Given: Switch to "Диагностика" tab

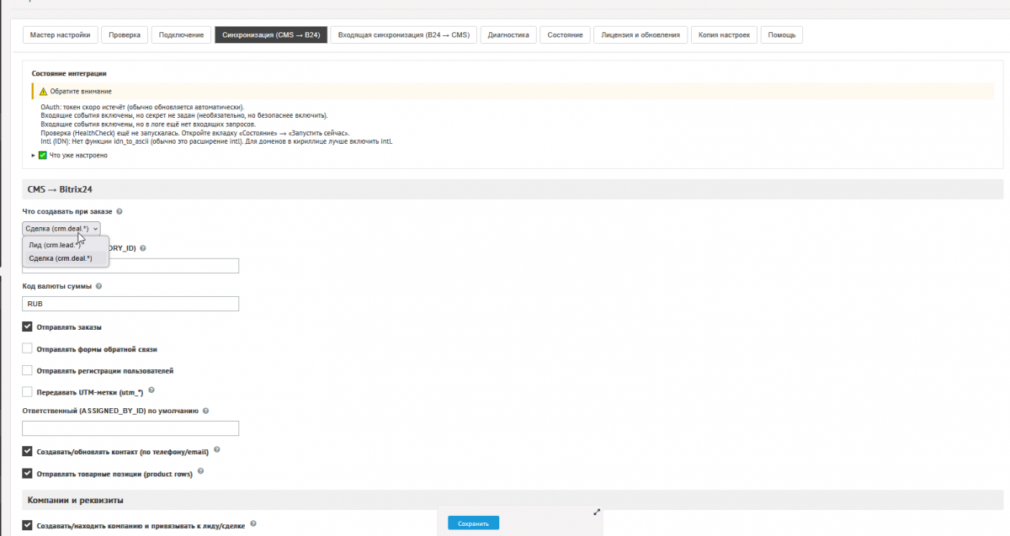Looking at the screenshot, I should 508,34.
